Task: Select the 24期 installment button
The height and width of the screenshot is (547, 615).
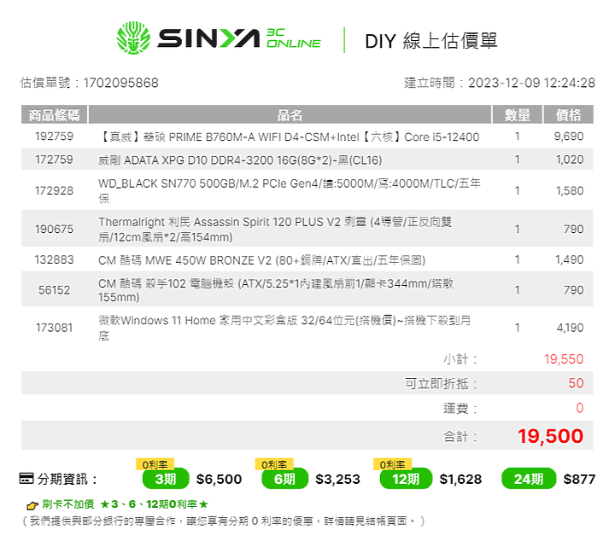Action: [x=529, y=479]
